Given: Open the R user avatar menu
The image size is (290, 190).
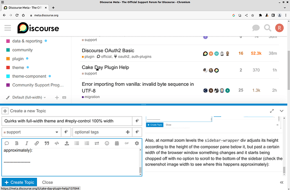Looking at the screenshot, I should pos(279,28).
